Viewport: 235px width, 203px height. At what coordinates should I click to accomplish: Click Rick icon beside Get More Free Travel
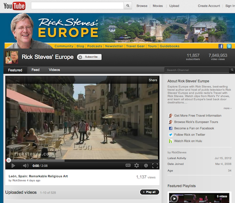pyautogui.click(x=170, y=115)
